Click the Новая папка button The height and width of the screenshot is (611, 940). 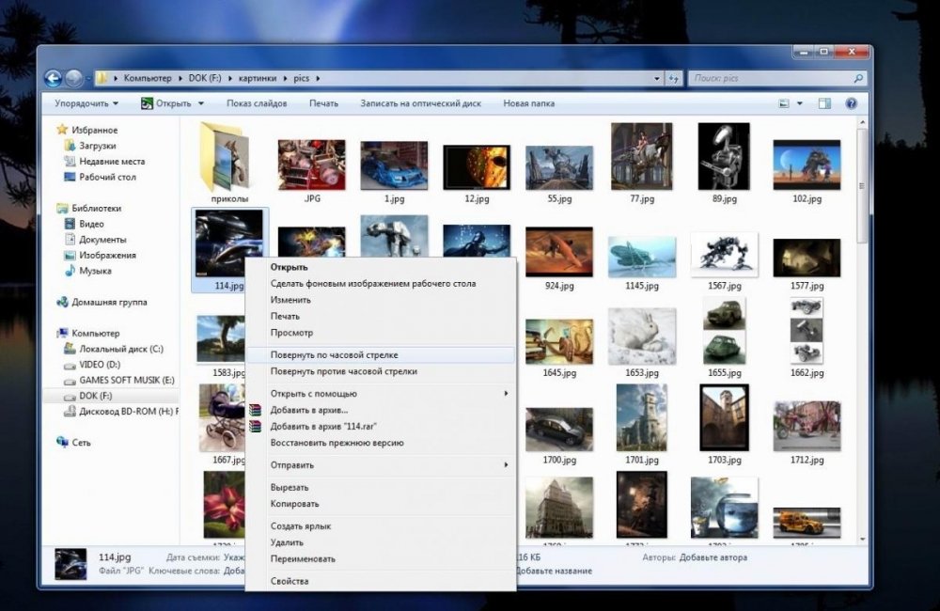point(528,103)
